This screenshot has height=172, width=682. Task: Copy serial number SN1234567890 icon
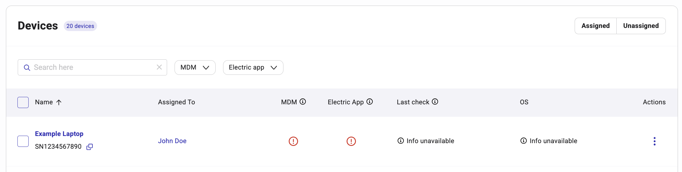click(x=90, y=147)
